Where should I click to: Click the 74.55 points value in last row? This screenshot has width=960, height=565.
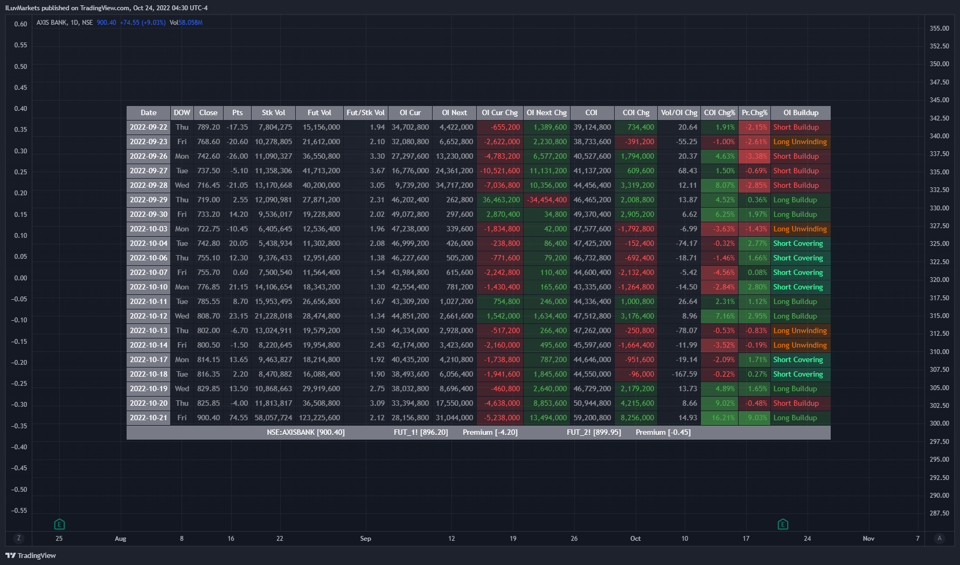(238, 418)
